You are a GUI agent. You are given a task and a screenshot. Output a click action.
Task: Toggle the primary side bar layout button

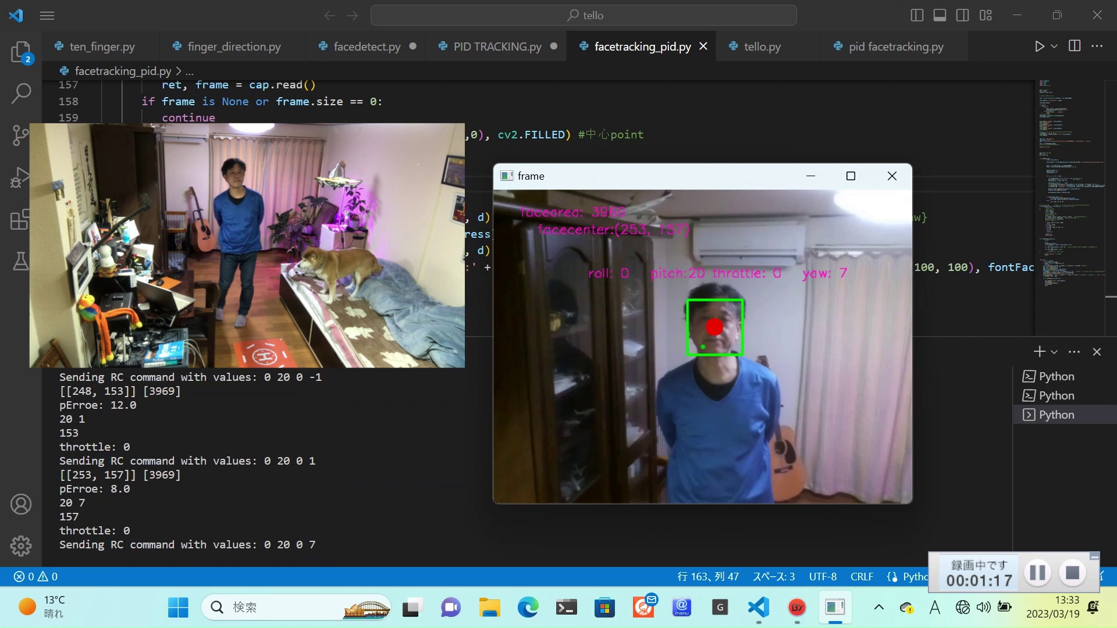(917, 15)
